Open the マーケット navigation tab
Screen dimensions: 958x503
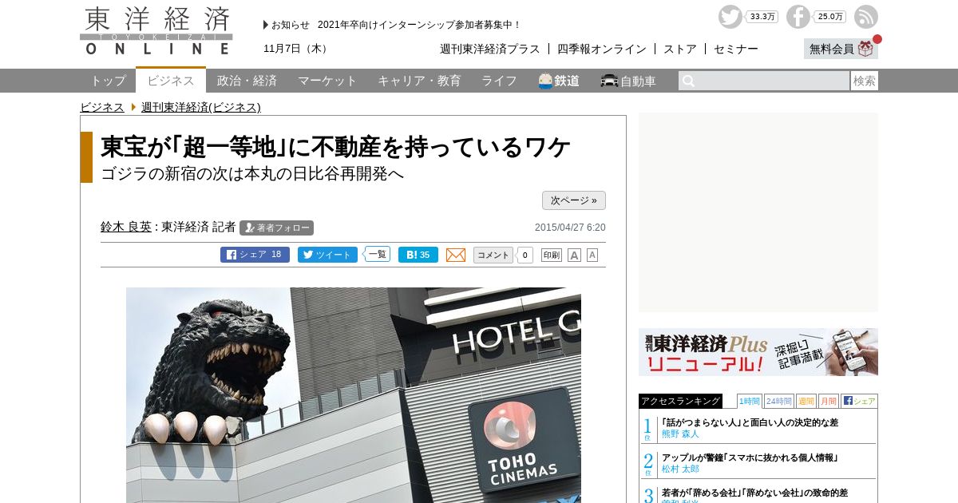327,81
